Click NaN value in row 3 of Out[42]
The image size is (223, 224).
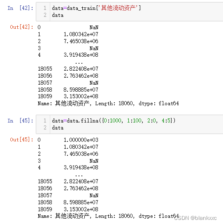coord(94,48)
